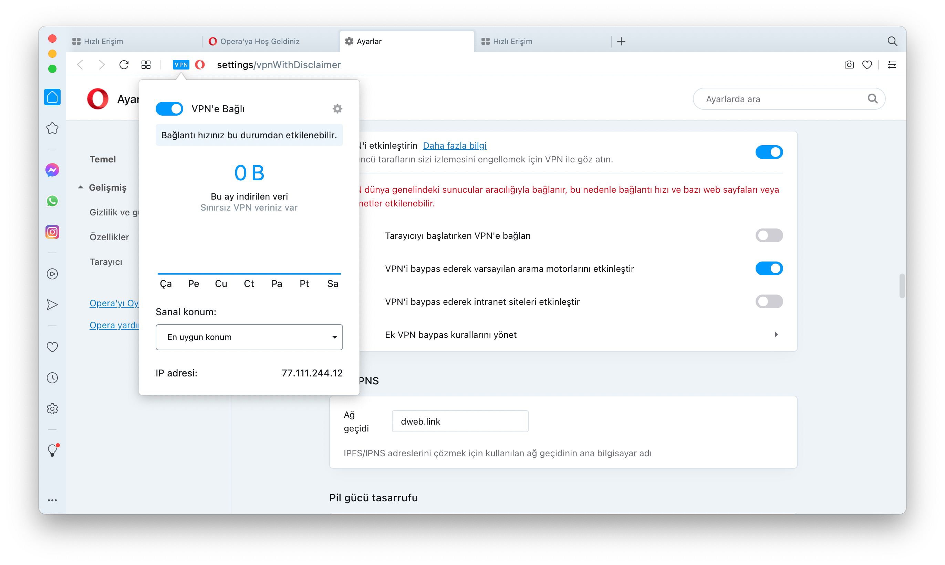Turn off the VPN'e Bağlı toggle
Viewport: 945px width, 565px height.
[169, 108]
